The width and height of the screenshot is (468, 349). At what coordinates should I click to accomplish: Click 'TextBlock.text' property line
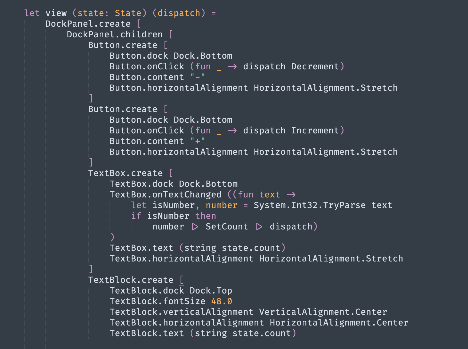click(203, 333)
